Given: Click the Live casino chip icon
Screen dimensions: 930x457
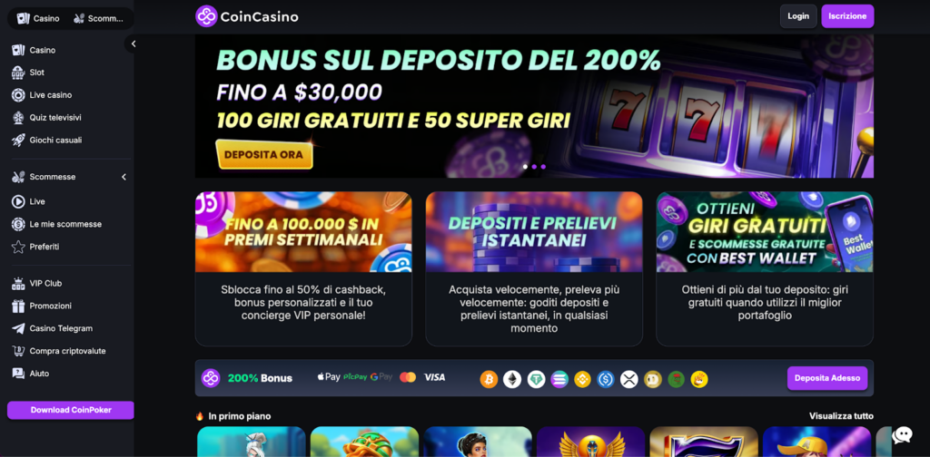Looking at the screenshot, I should (18, 94).
